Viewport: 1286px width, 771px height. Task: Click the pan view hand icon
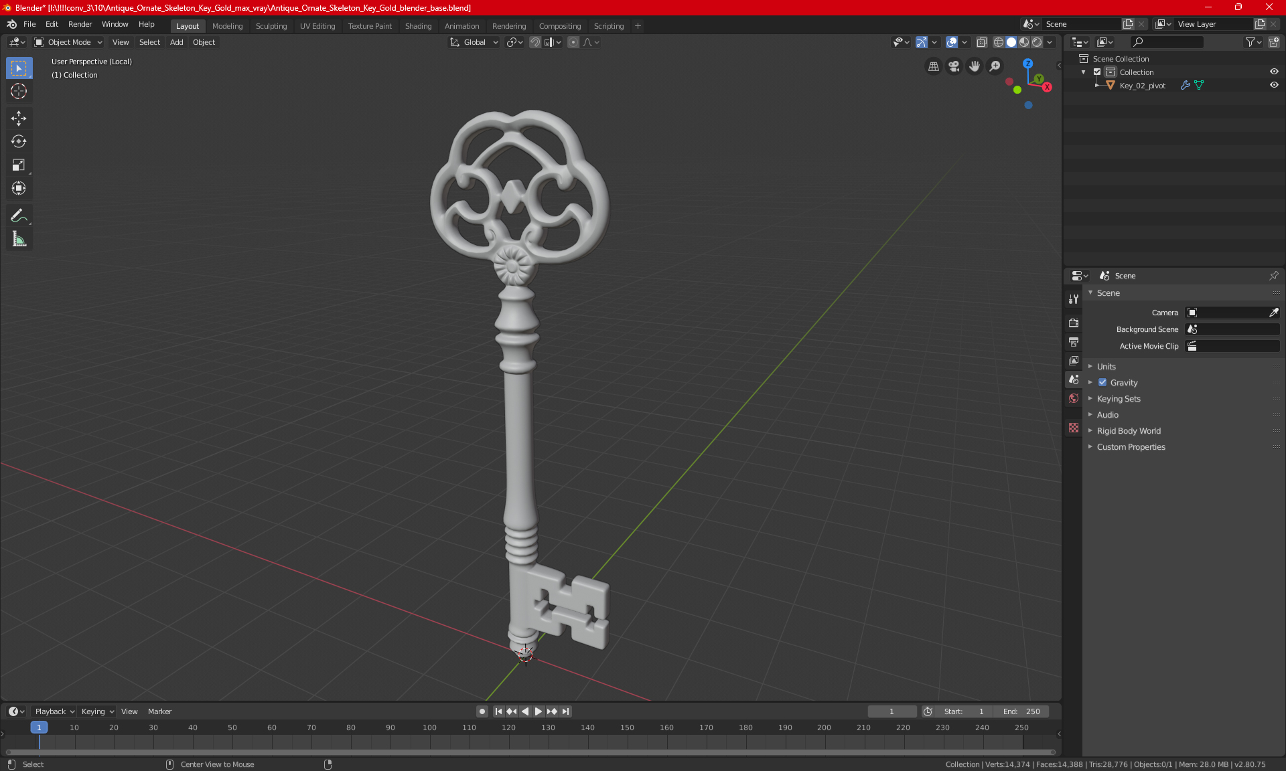coord(975,66)
